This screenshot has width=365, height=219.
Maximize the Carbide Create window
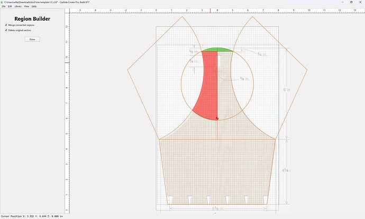click(x=351, y=2)
